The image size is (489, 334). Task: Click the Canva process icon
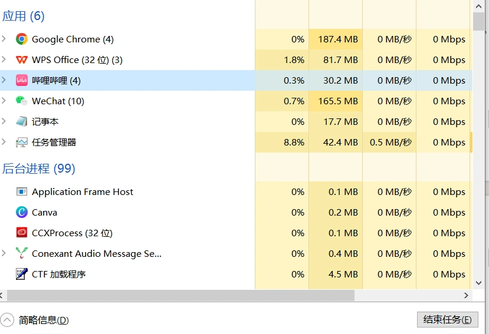tap(22, 213)
